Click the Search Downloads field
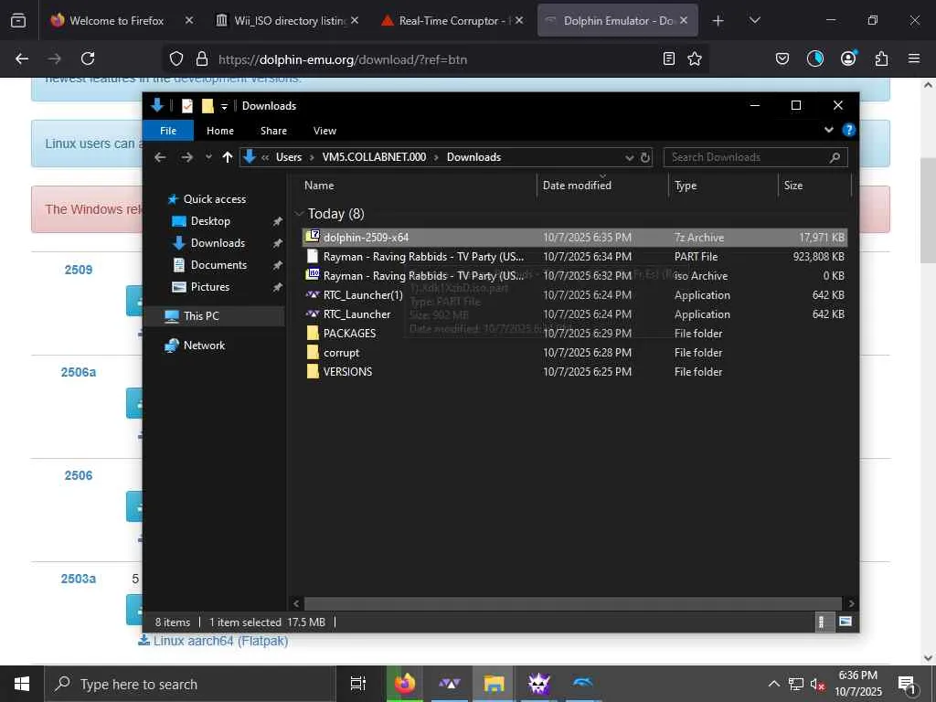The image size is (936, 702). point(755,157)
